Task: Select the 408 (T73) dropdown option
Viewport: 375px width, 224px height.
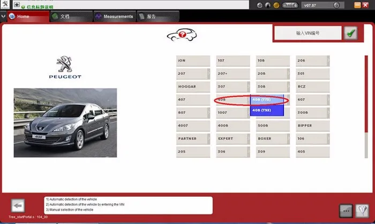Action: tap(267, 100)
